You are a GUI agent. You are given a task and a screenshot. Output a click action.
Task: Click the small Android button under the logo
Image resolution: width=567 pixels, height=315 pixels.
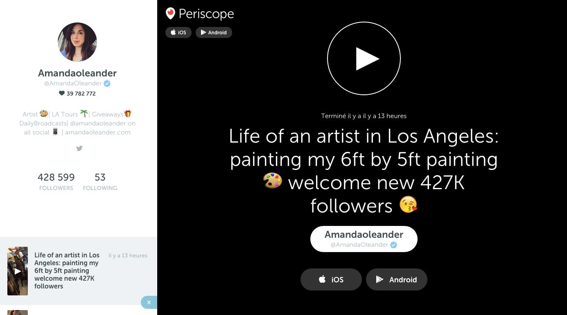(x=214, y=32)
